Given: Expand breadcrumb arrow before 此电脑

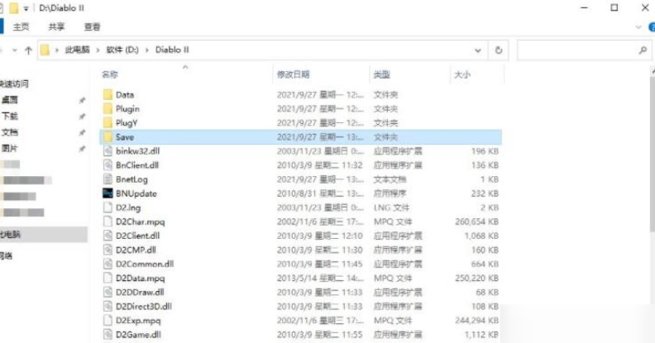Looking at the screenshot, I should pos(57,50).
